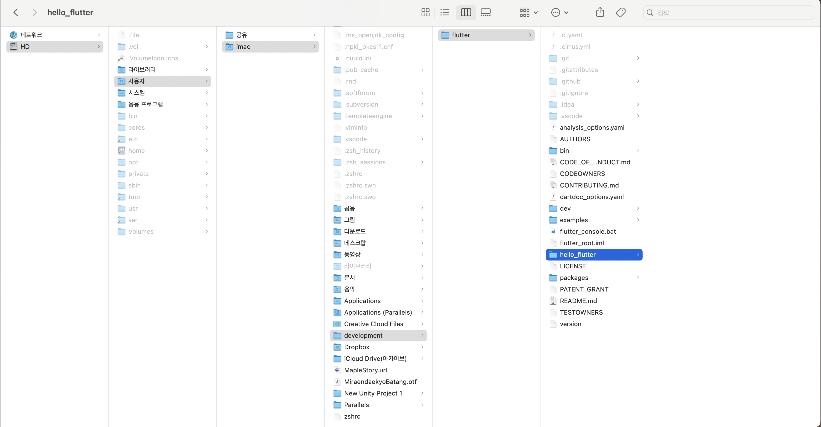Click the Applications (Parallels) folder icon
Viewport: 821px width, 427px height.
tap(337, 313)
